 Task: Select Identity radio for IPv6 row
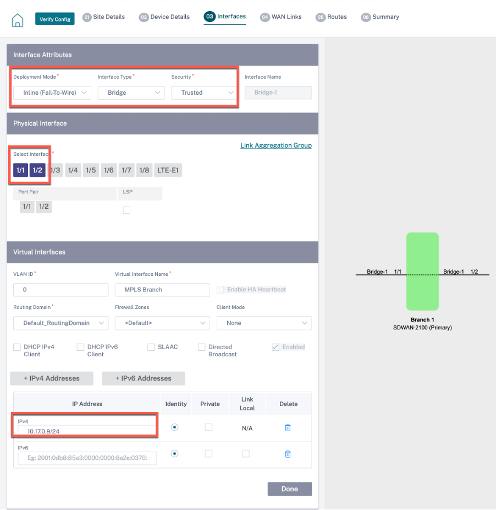[175, 453]
